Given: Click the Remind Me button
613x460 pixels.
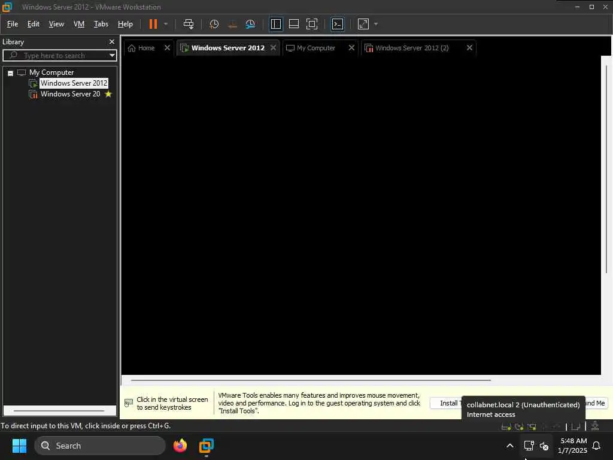Looking at the screenshot, I should pyautogui.click(x=596, y=403).
